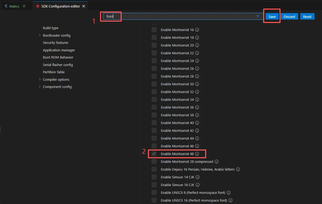Open Partition Table settings
Image resolution: width=322 pixels, height=204 pixels.
pos(54,72)
